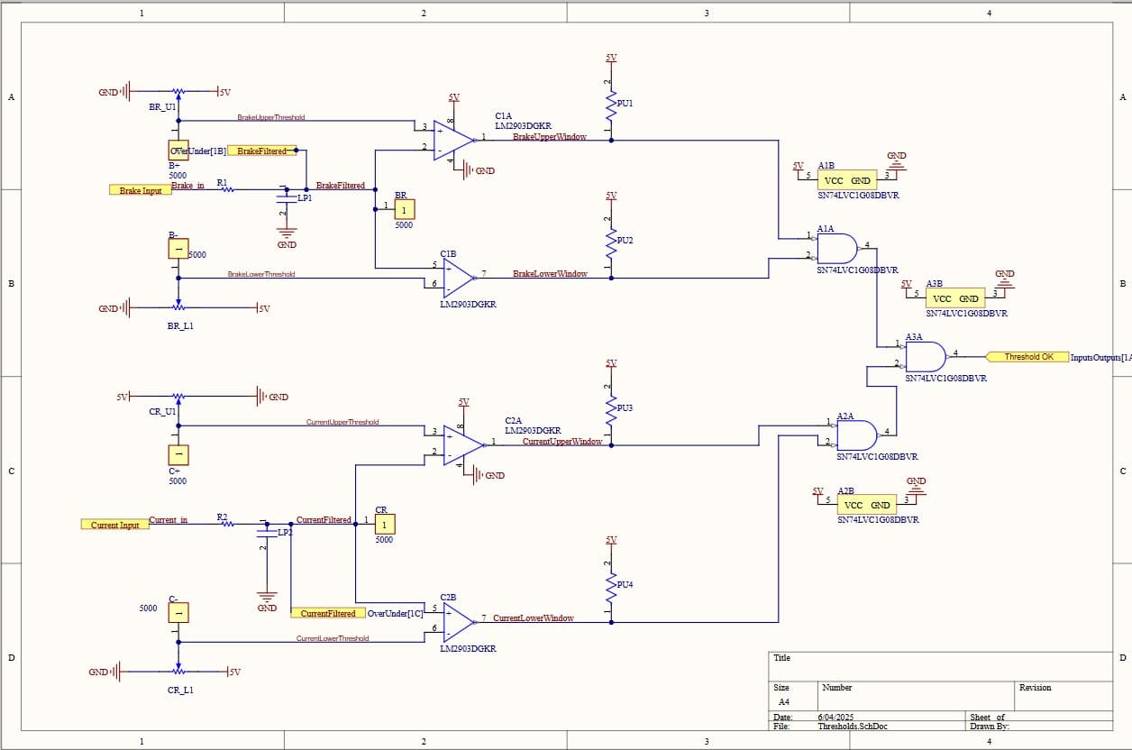Viewport: 1132px width, 750px height.
Task: Select pull-up resistor PU1
Action: 611,104
